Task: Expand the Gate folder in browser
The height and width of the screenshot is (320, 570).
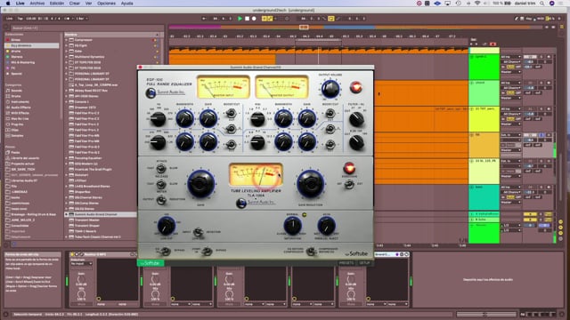Action: (67, 52)
